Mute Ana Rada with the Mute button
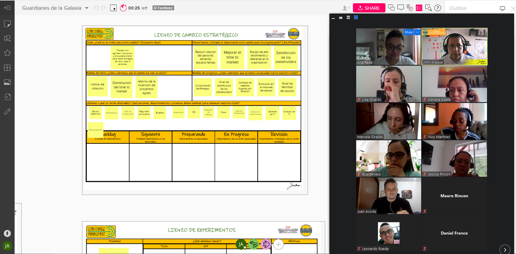Viewport: 516px width, 254px height. [x=409, y=32]
